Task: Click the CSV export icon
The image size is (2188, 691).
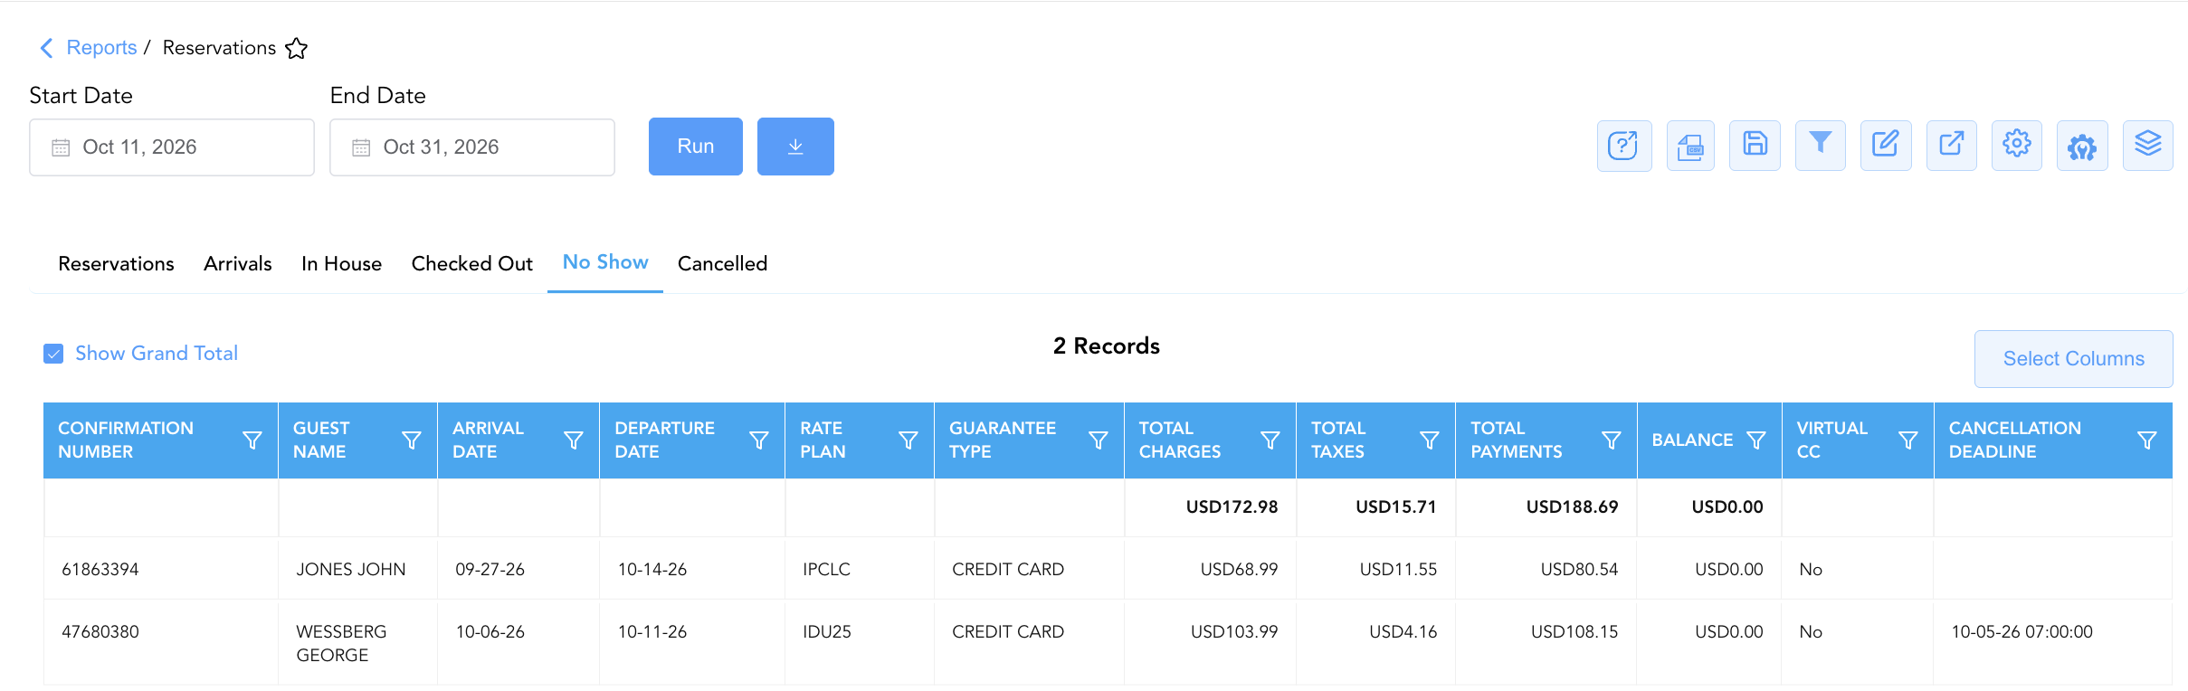Action: click(1689, 146)
